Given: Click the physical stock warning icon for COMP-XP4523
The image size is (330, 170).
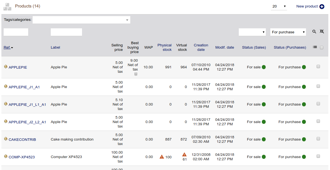Looking at the screenshot, I should click(162, 157).
